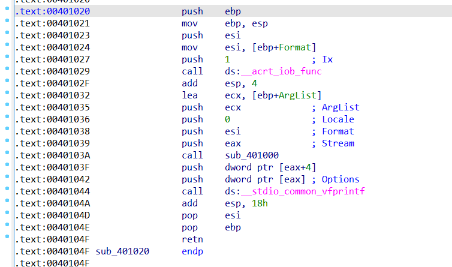Select the push ebp instruction mnemonic

coord(192,11)
